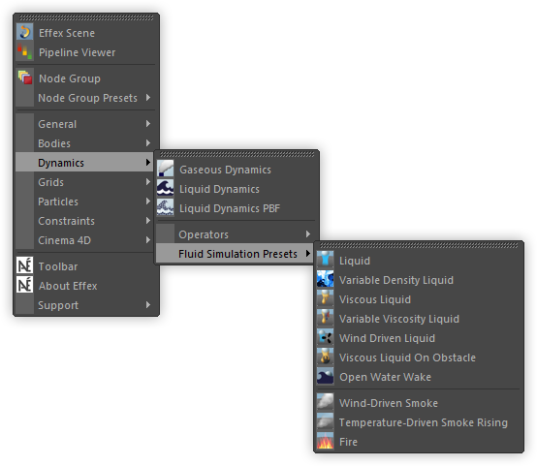Click the Wind Driven Liquid fan icon
The image size is (537, 466).
click(x=325, y=337)
